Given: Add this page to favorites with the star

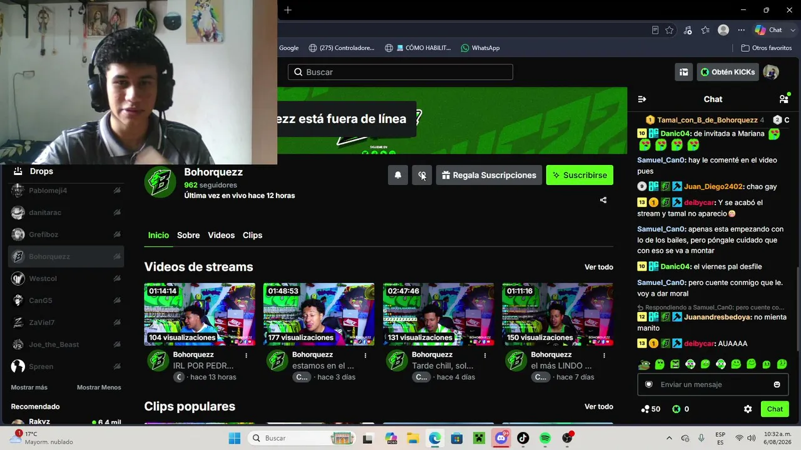Looking at the screenshot, I should [x=670, y=30].
